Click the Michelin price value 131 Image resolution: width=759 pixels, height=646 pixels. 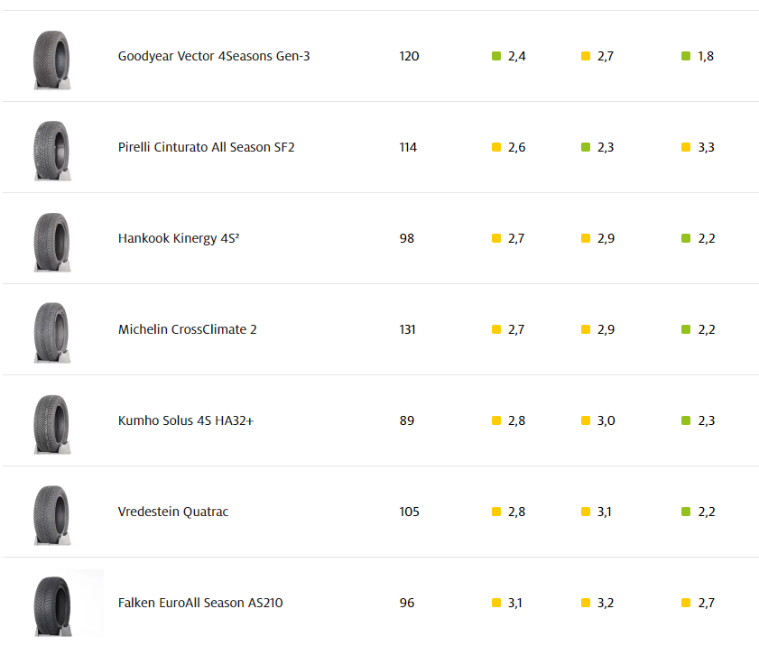408,329
